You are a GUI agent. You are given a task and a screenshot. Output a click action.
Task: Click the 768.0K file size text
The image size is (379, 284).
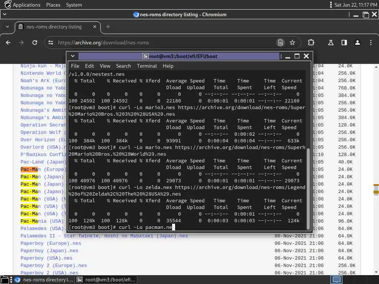[346, 88]
